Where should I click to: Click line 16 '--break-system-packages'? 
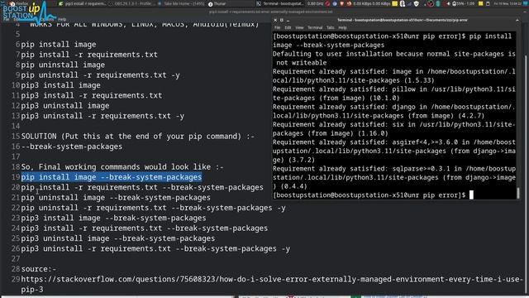coord(72,147)
